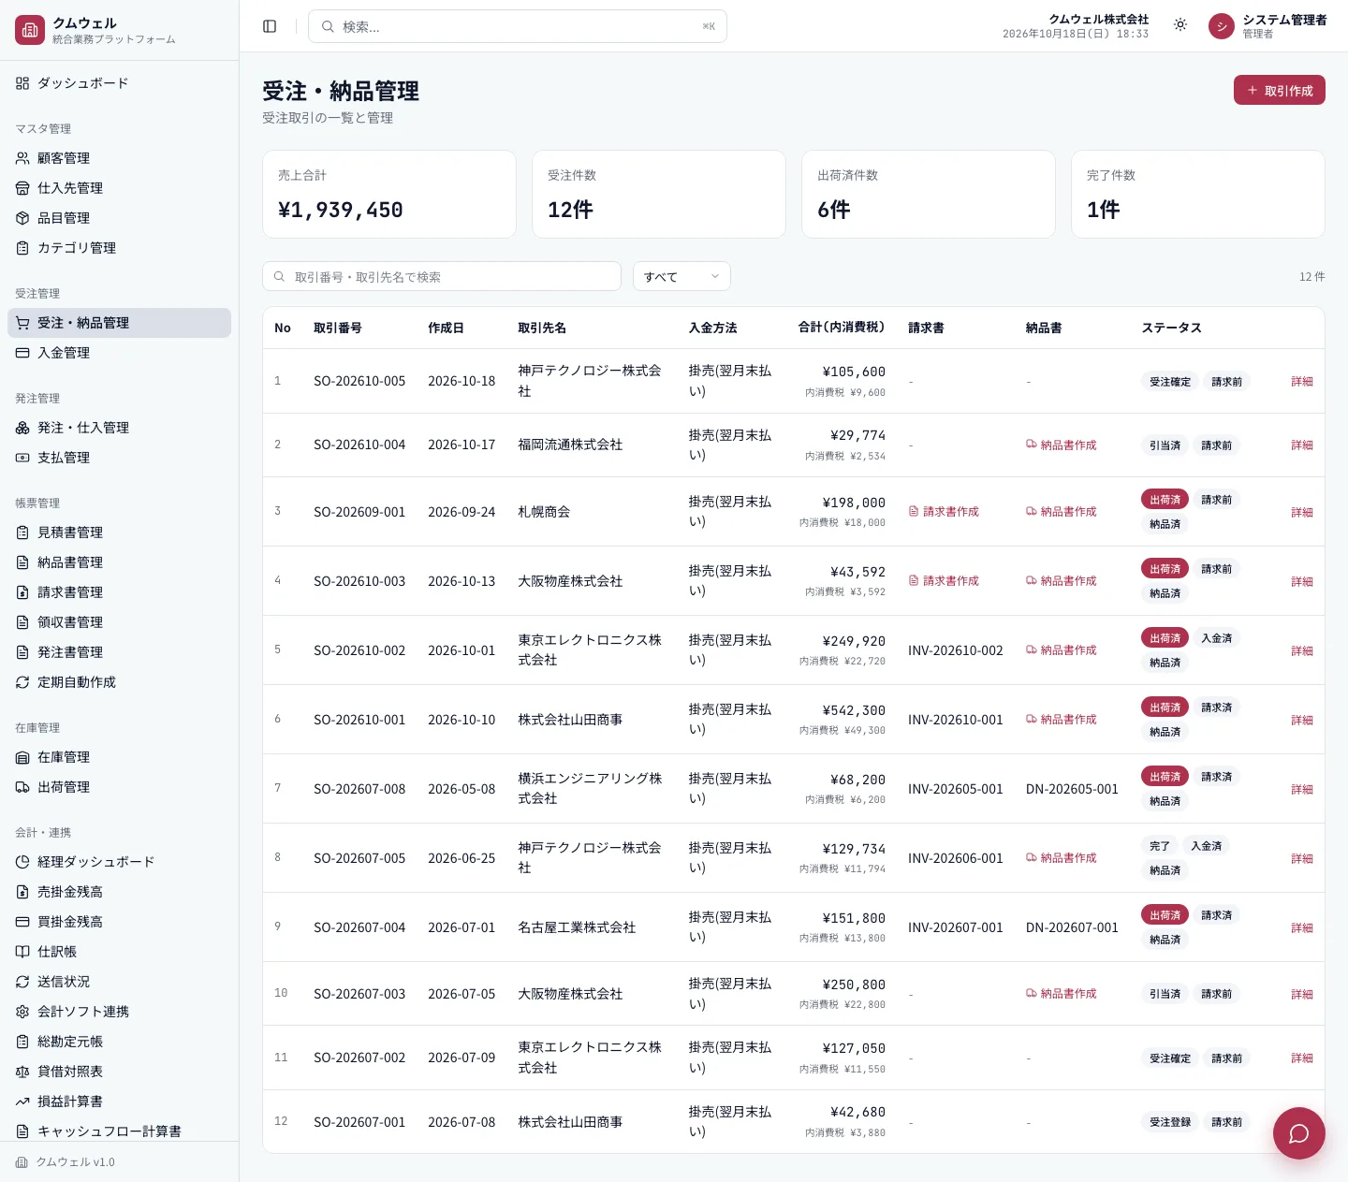Image resolution: width=1348 pixels, height=1182 pixels.
Task: Click the 定期自動作成 refresh icon
Action: 22,682
